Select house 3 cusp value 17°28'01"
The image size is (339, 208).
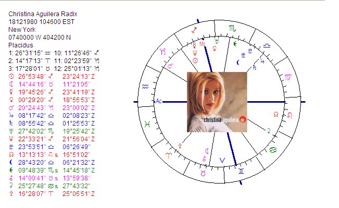[29, 69]
